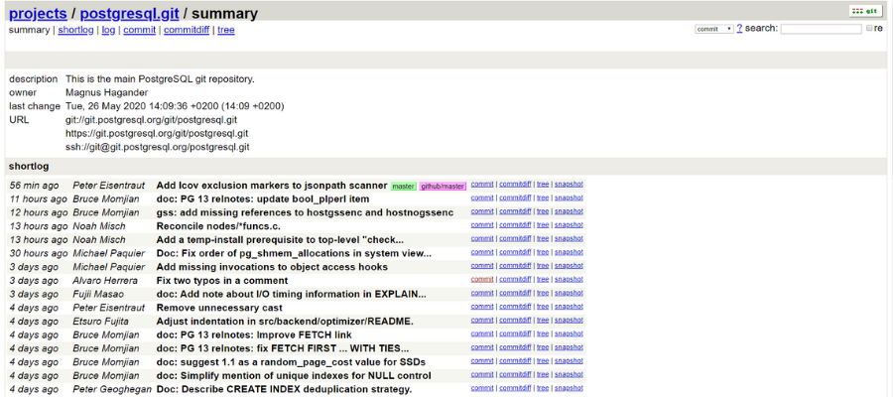Image resolution: width=893 pixels, height=397 pixels.
Task: Open 'Reconcile nodes/*funcs.c.' commit
Action: [218, 226]
